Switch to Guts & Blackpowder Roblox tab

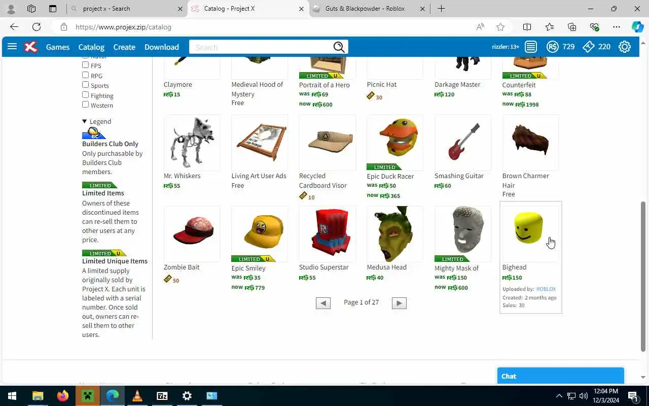(369, 9)
